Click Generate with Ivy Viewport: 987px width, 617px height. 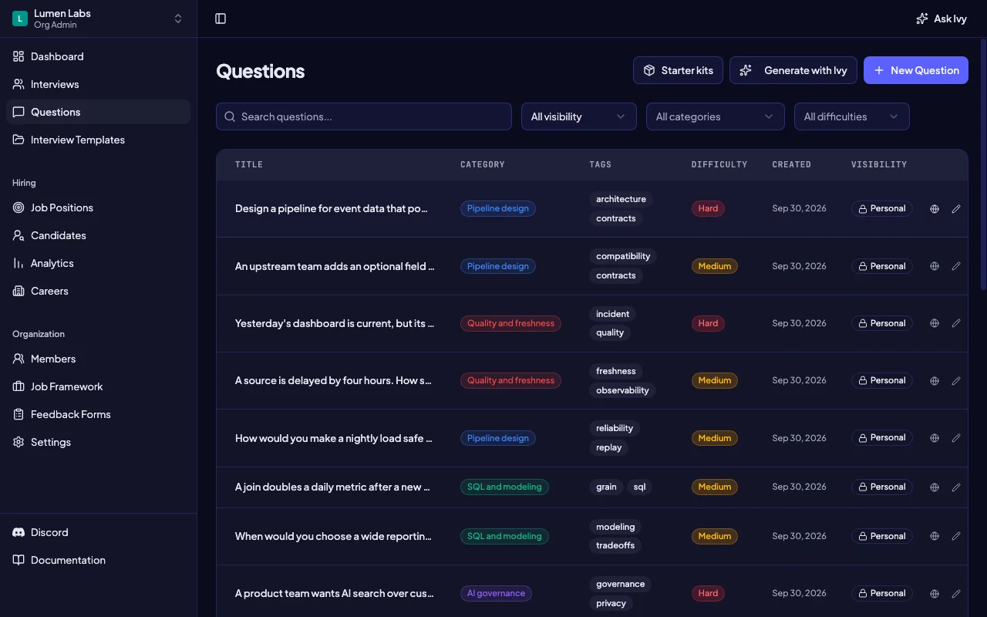click(793, 70)
